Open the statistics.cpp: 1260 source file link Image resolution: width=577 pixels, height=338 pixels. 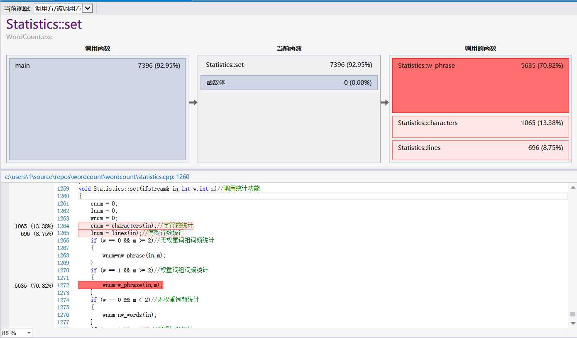[x=97, y=177]
